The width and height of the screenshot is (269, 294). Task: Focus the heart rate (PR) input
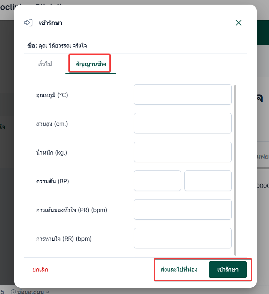tap(182, 209)
